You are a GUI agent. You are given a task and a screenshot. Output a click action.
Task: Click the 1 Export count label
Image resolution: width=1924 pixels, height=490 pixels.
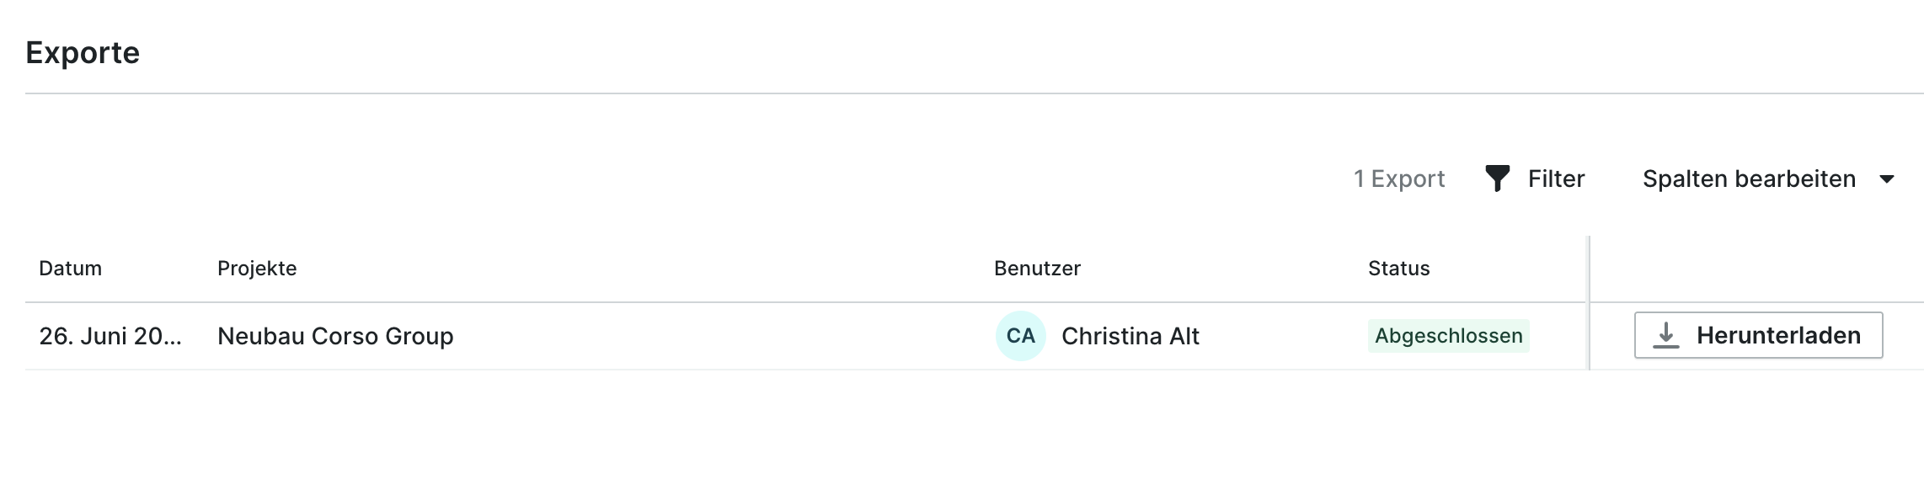click(x=1398, y=178)
